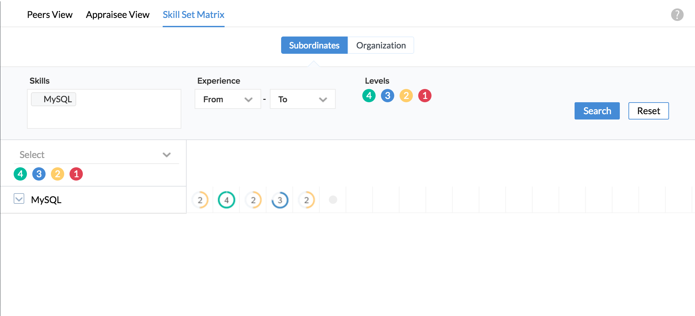
Task: Click the red level 1 filter badge
Action: [425, 96]
